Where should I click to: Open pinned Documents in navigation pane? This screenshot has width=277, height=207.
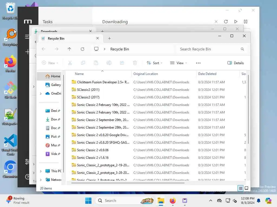click(x=53, y=128)
